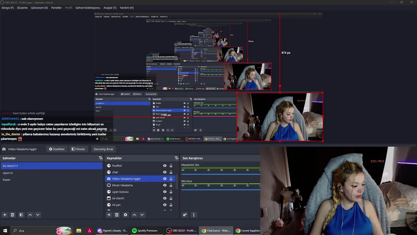Image resolution: width=417 pixels, height=235 pixels.
Task: Lock the uyarı kutusu source with its padlock icon
Action: click(x=171, y=192)
